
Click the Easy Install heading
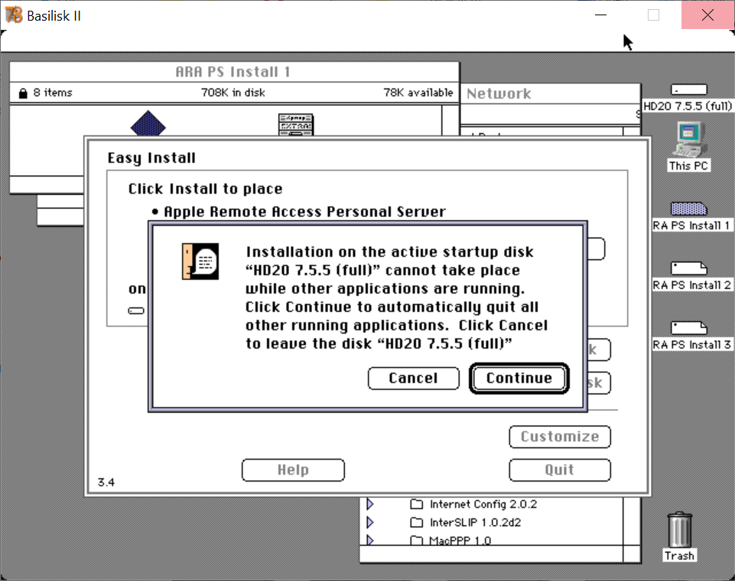pos(151,158)
